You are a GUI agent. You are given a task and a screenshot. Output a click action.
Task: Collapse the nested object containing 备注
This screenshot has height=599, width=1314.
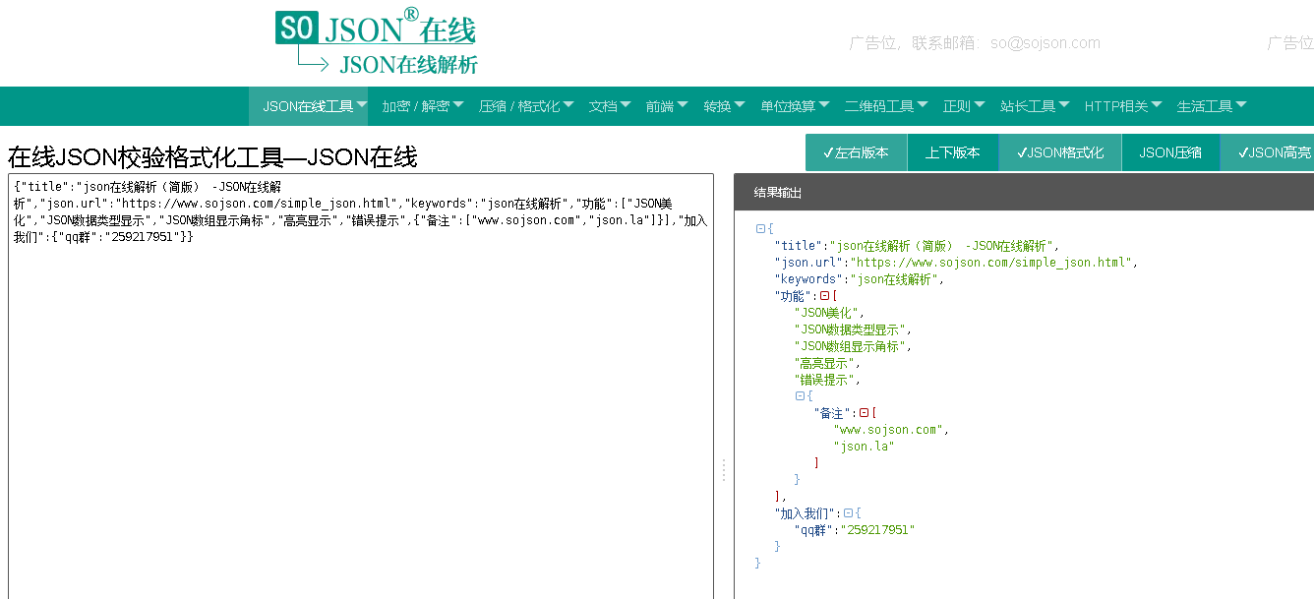click(800, 395)
